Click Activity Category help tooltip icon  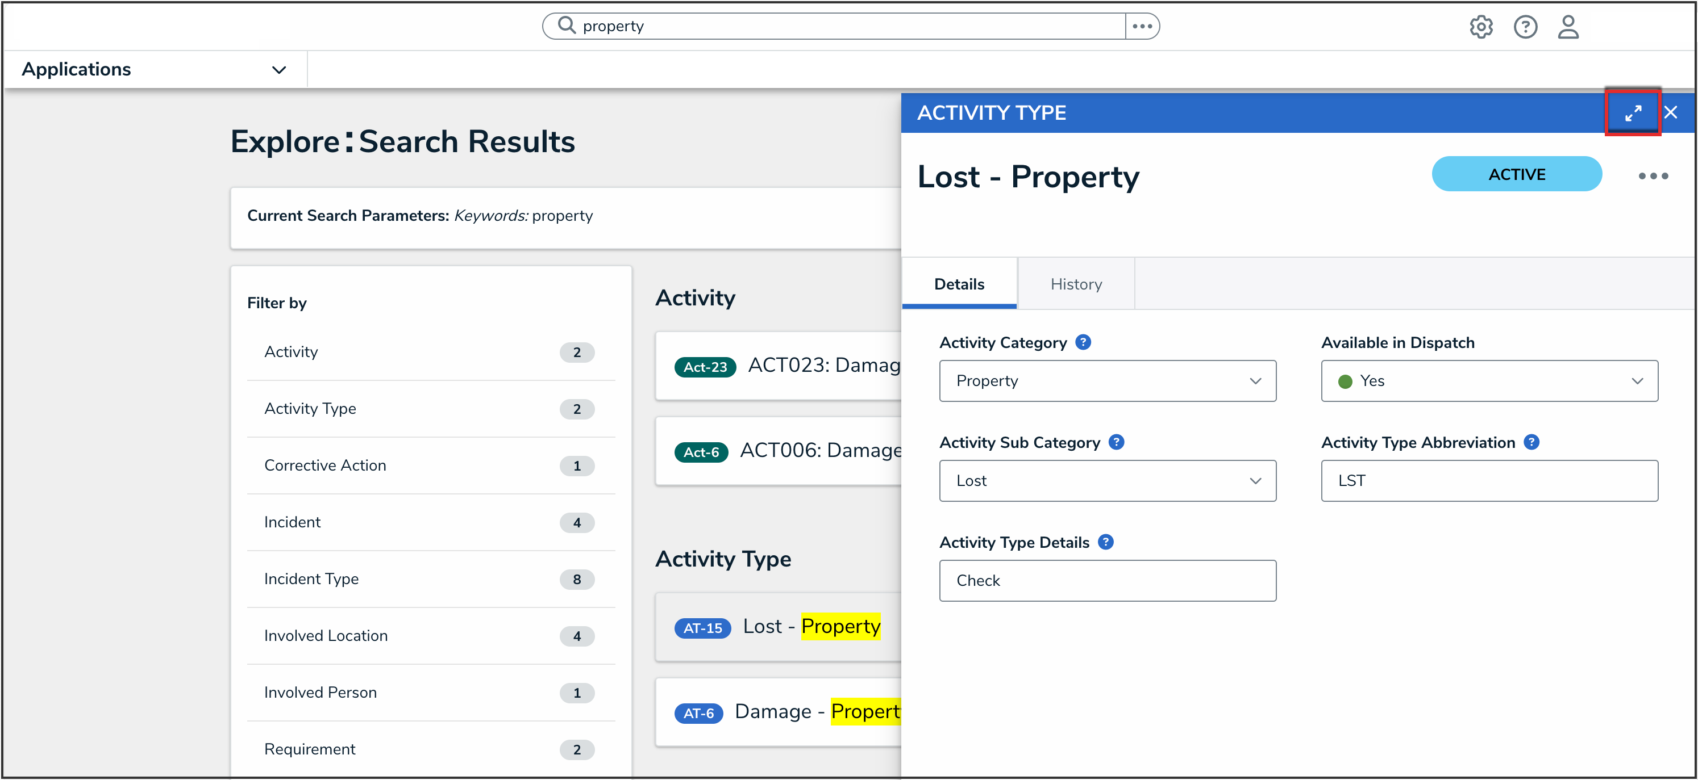(x=1083, y=342)
